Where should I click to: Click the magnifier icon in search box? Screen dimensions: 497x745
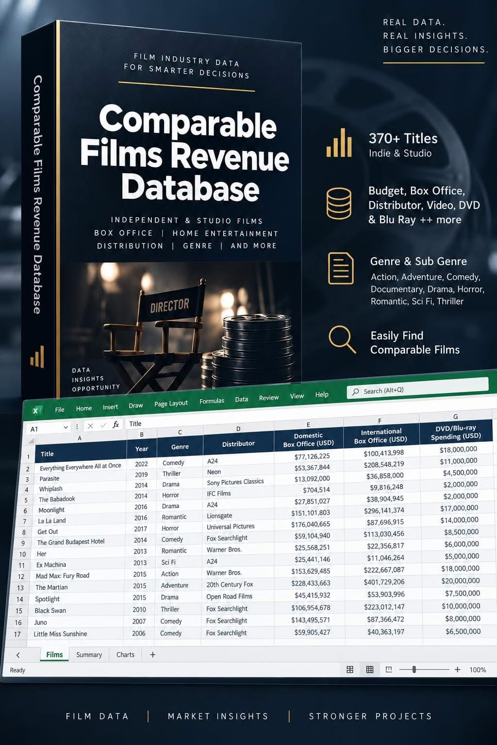[x=356, y=392]
